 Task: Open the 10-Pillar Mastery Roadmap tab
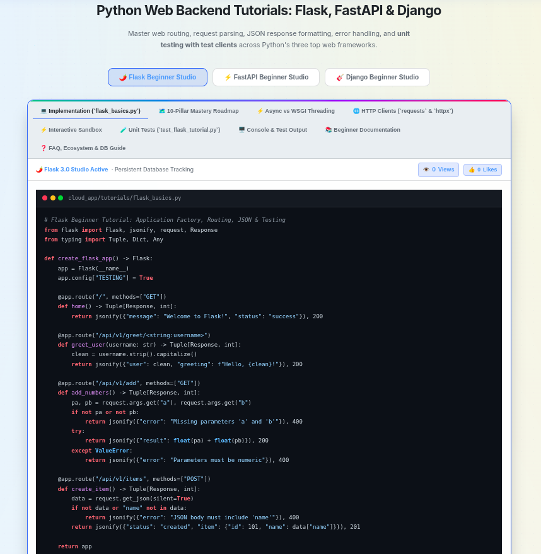point(199,110)
